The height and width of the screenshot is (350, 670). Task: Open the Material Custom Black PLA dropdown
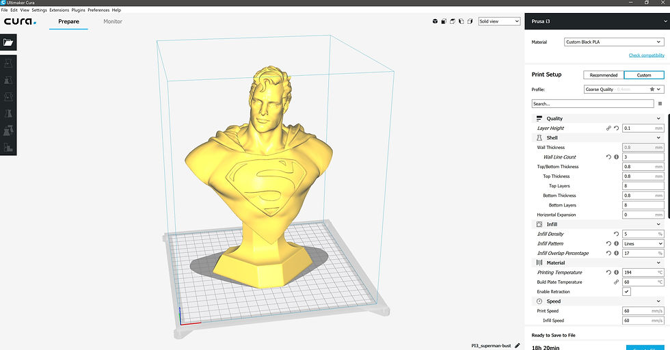click(614, 42)
